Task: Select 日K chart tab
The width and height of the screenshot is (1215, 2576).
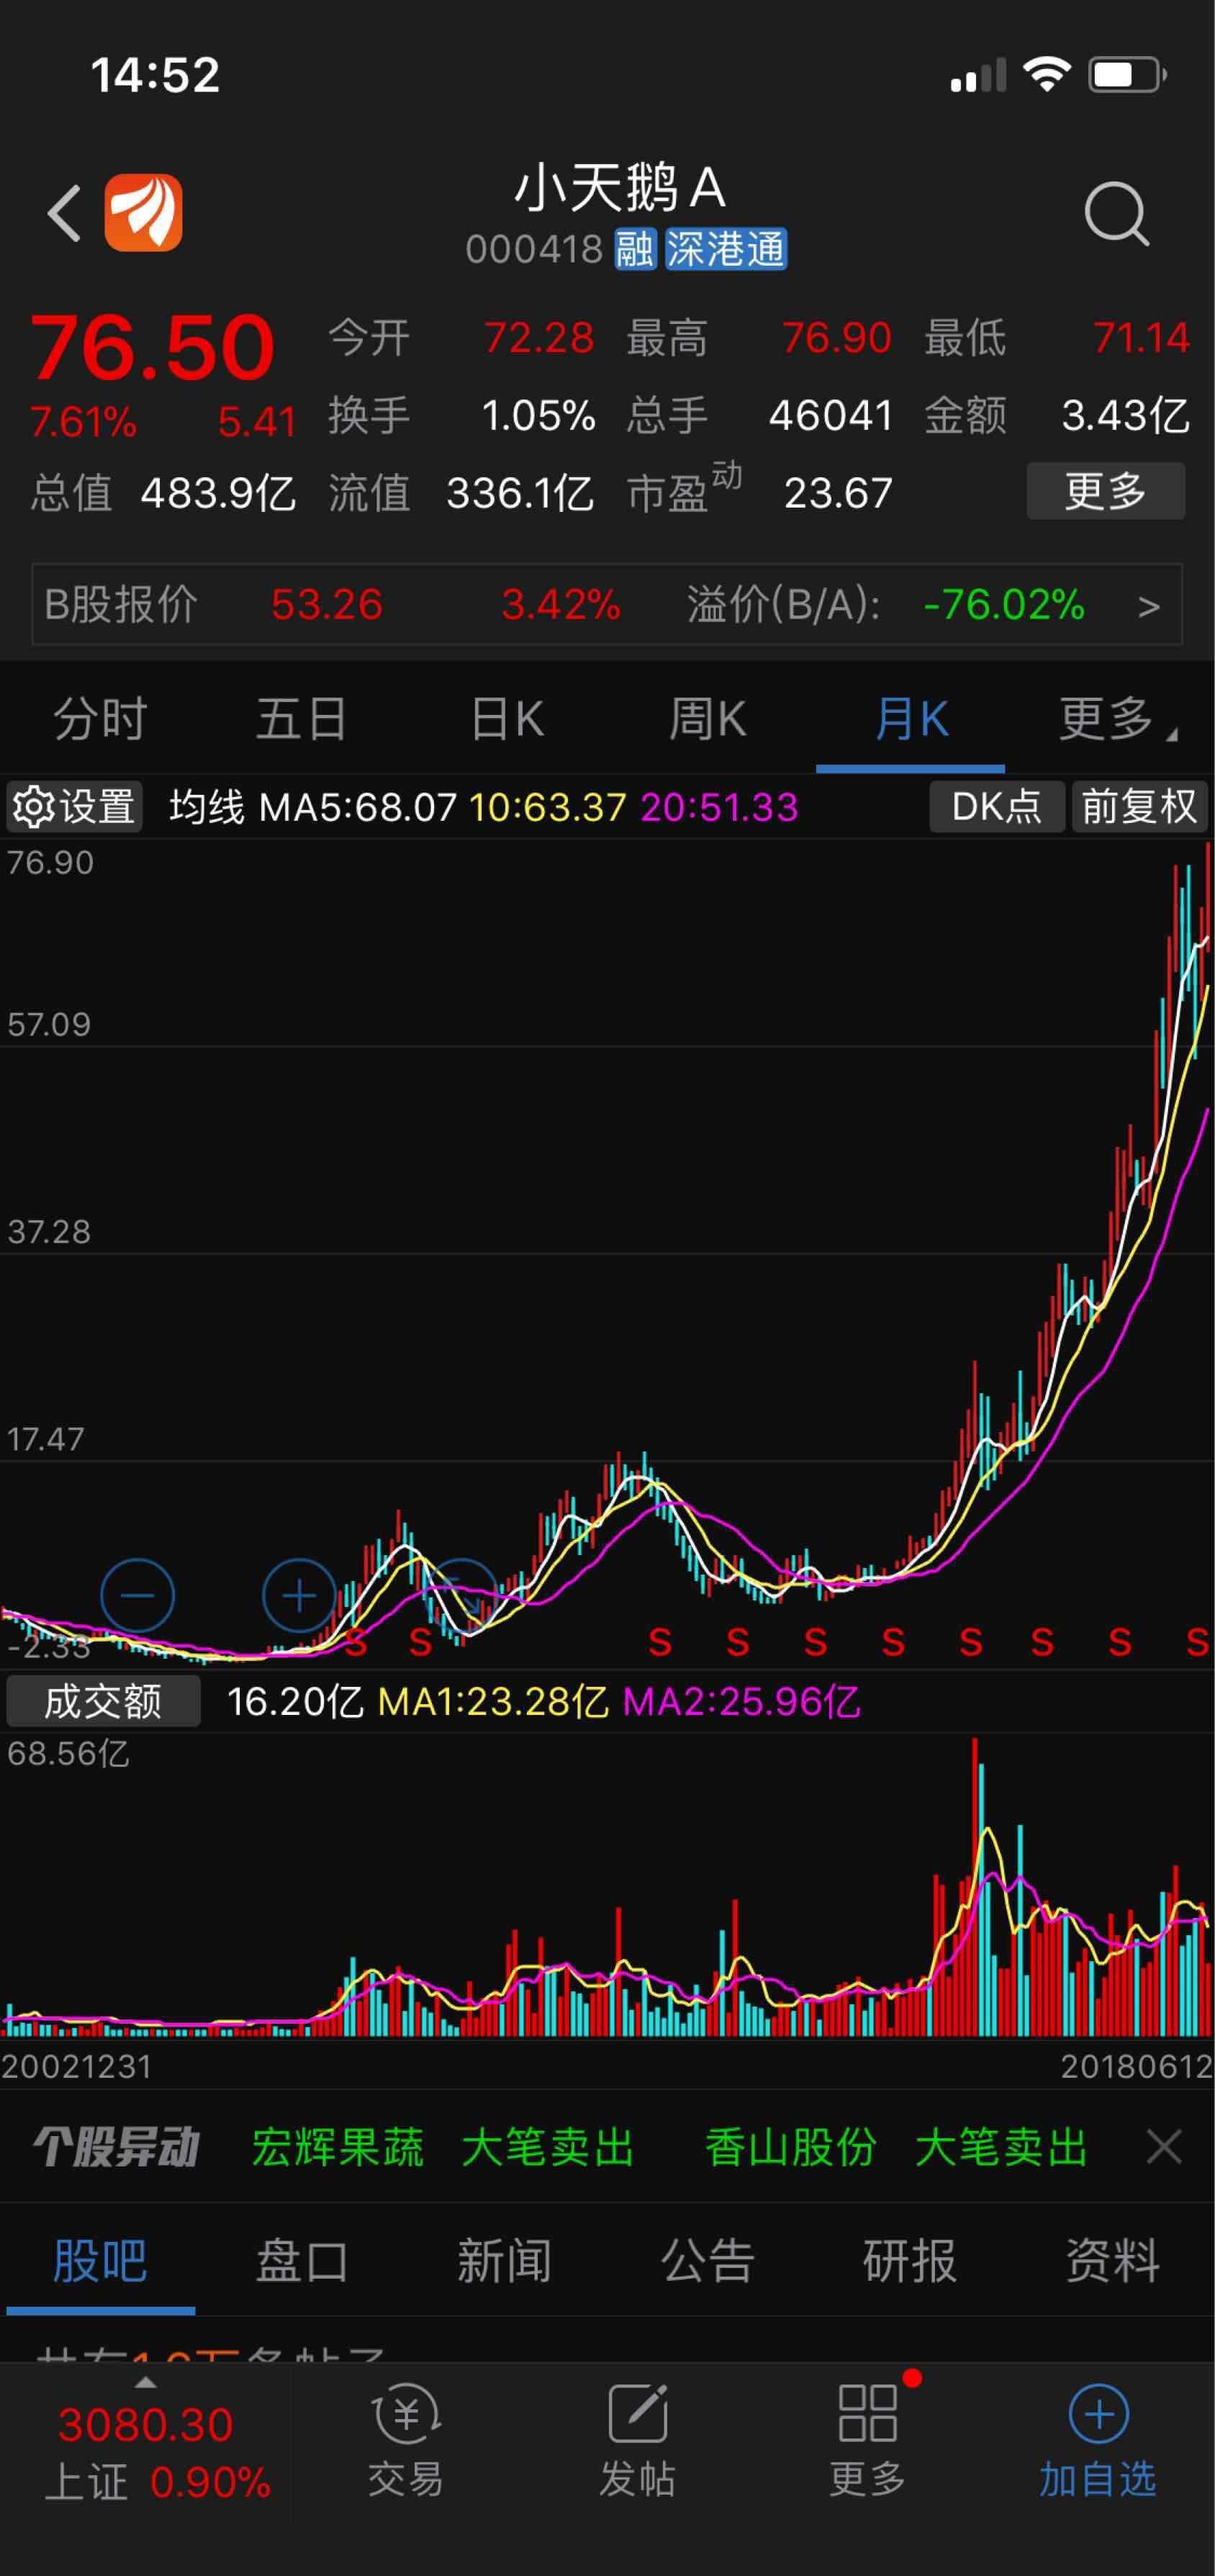Action: [507, 718]
